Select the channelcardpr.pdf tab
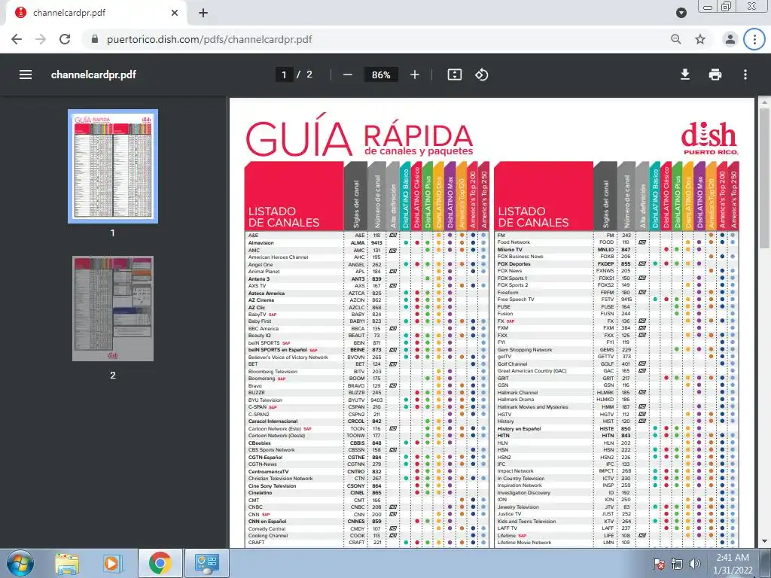 click(96, 13)
